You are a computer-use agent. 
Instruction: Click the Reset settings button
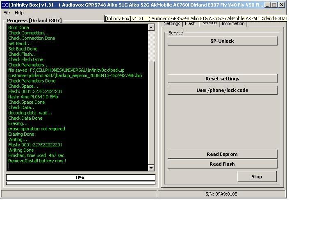coord(222,79)
